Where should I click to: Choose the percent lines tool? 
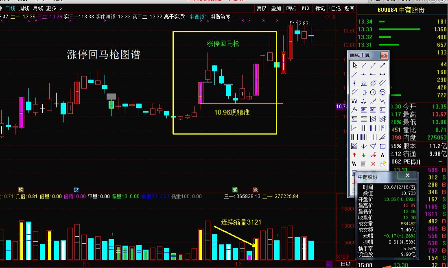click(x=354, y=119)
